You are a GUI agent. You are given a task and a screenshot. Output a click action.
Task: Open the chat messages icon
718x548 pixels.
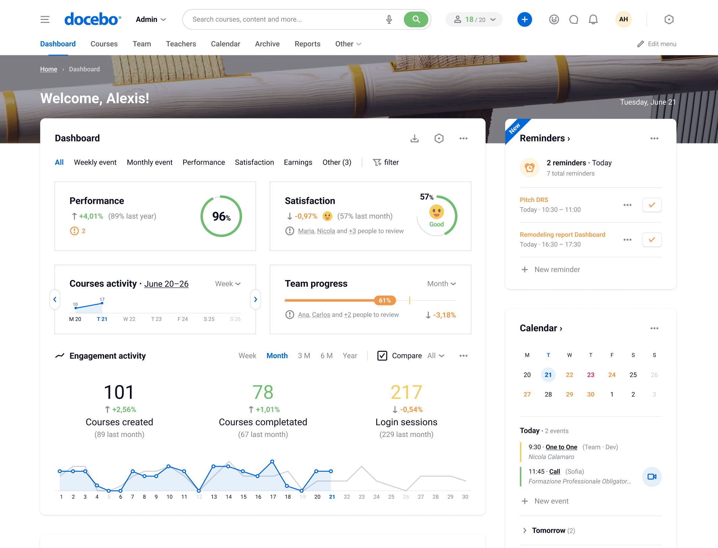point(573,20)
